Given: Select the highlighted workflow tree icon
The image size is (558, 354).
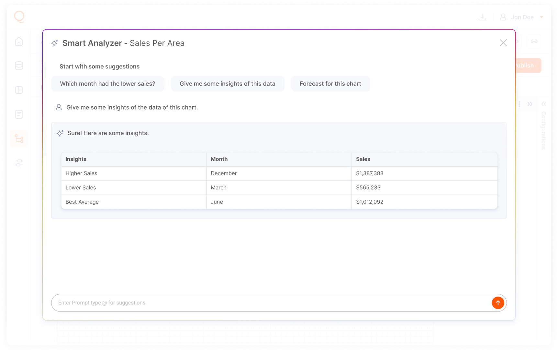Looking at the screenshot, I should coord(19,139).
